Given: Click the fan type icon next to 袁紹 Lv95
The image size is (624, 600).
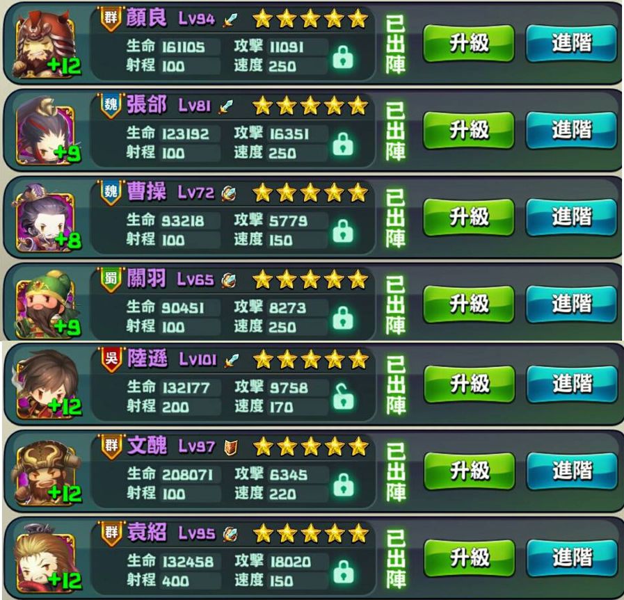Looking at the screenshot, I should [230, 534].
